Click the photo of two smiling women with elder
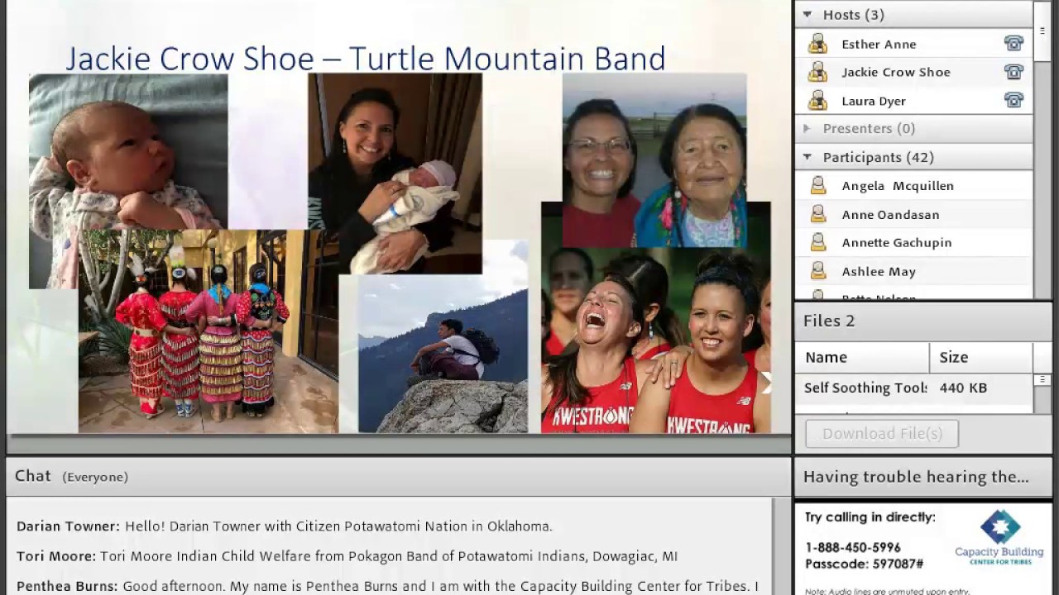The height and width of the screenshot is (595, 1059). tap(654, 159)
